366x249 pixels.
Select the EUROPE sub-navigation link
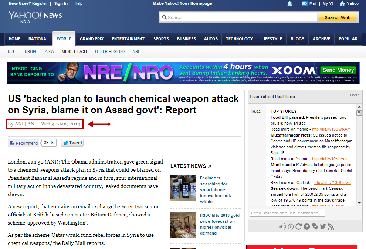point(30,51)
